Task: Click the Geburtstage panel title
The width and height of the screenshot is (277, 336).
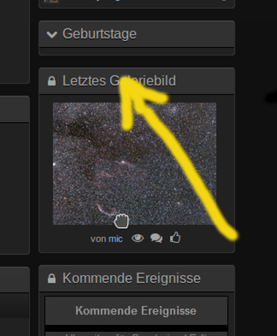Action: click(x=100, y=34)
